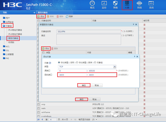Click 添加 in the service object group toolbar
Image resolution: width=166 pixels, height=122 pixels.
[41, 16]
